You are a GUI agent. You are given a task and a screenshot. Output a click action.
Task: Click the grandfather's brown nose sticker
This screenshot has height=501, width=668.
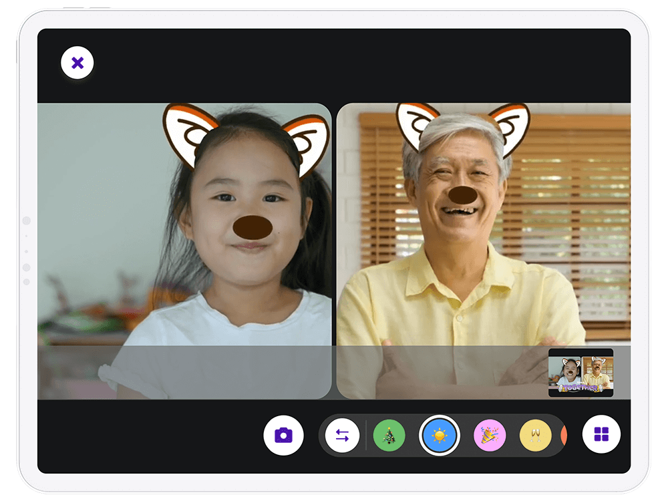pyautogui.click(x=462, y=194)
